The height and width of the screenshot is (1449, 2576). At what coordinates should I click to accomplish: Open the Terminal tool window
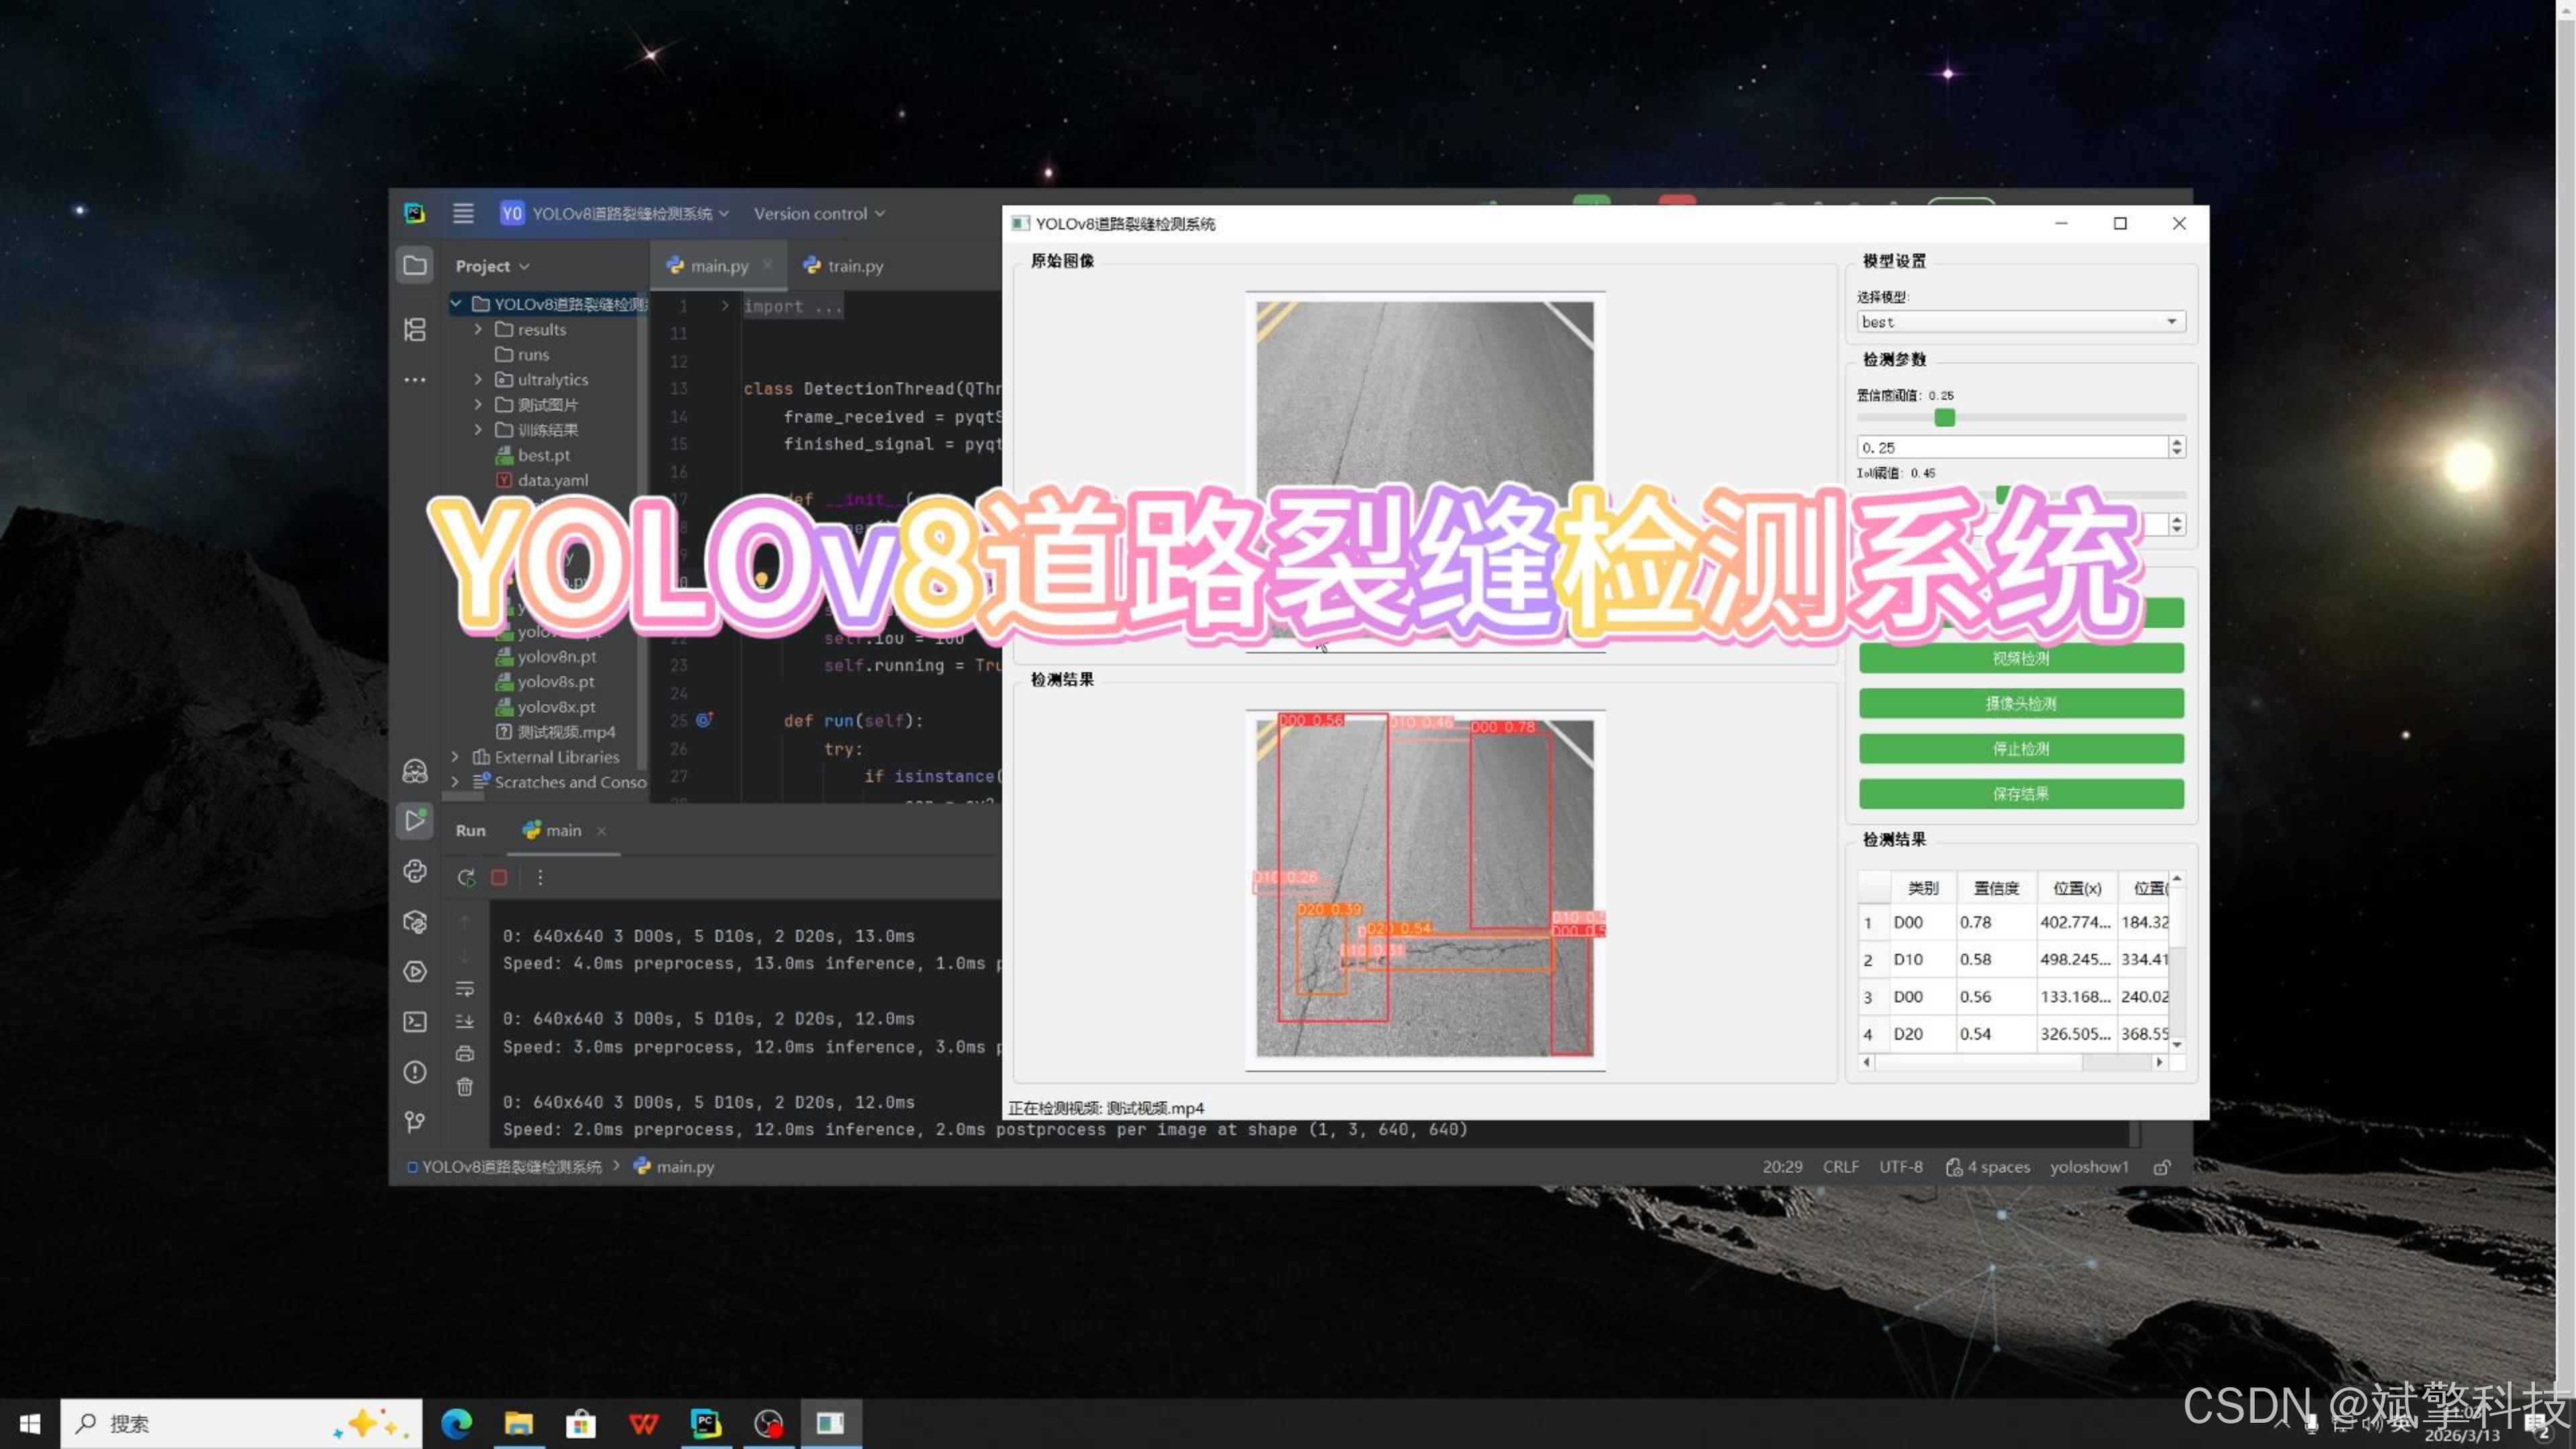(x=415, y=1021)
